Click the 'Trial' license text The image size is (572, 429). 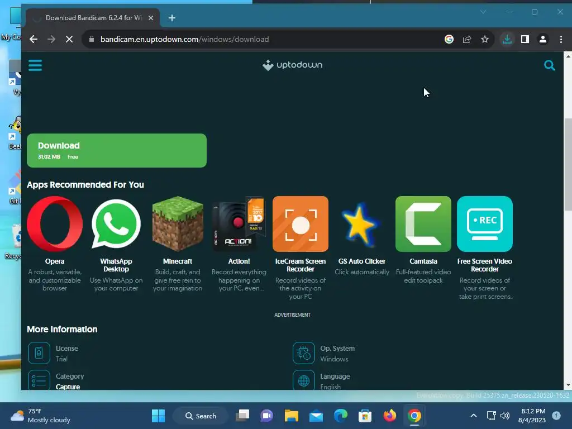(61, 359)
